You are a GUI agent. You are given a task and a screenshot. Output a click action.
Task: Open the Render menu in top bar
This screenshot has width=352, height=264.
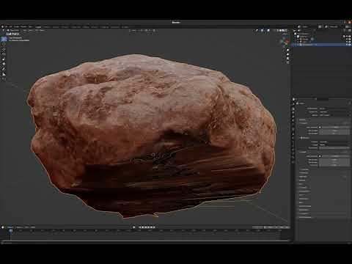pos(16,26)
